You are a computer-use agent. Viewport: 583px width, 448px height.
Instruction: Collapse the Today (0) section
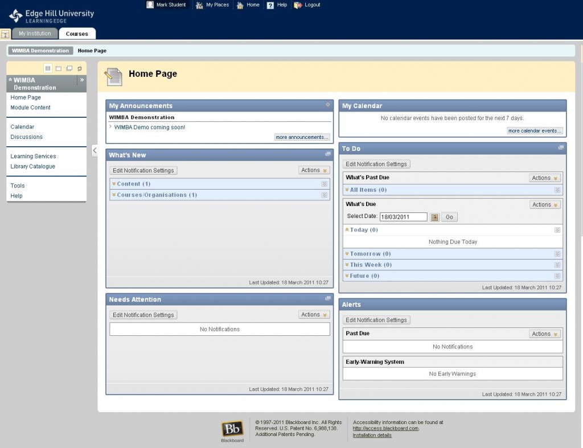click(x=346, y=230)
